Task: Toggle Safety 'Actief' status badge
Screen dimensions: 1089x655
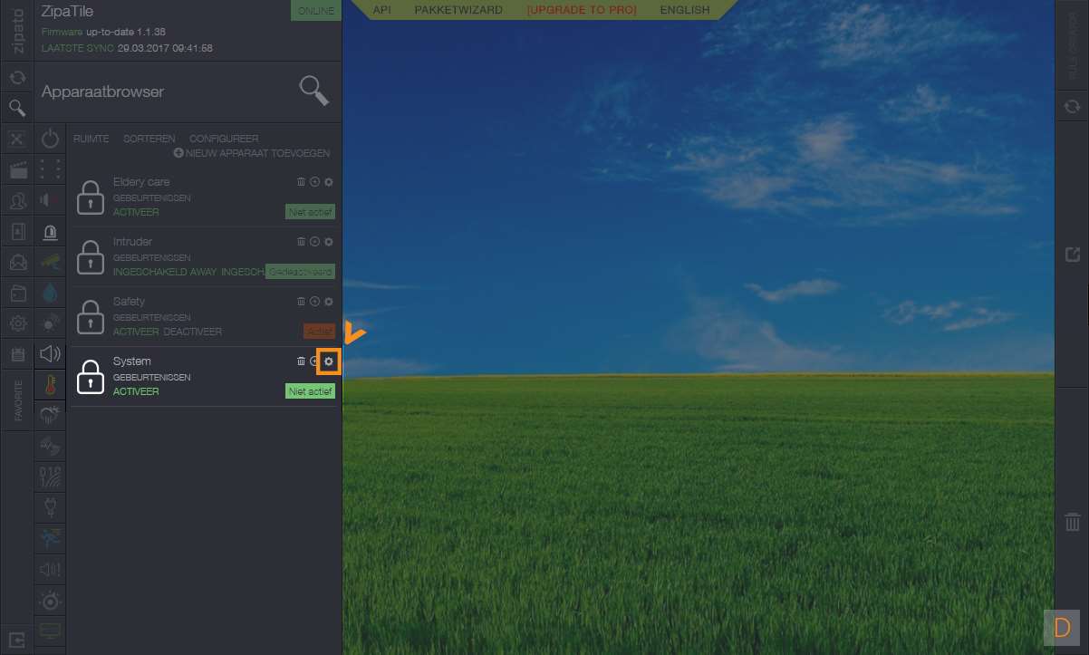Action: coord(319,332)
